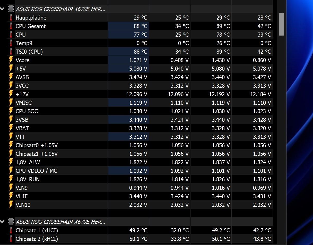Click VIN9 maximum value 1.016 V
The width and height of the screenshot is (313, 245).
click(x=221, y=188)
